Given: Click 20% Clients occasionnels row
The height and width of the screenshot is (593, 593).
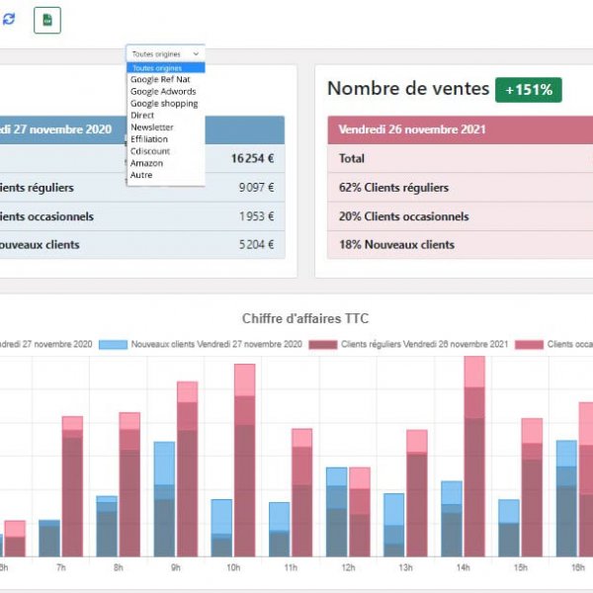Looking at the screenshot, I should click(461, 216).
